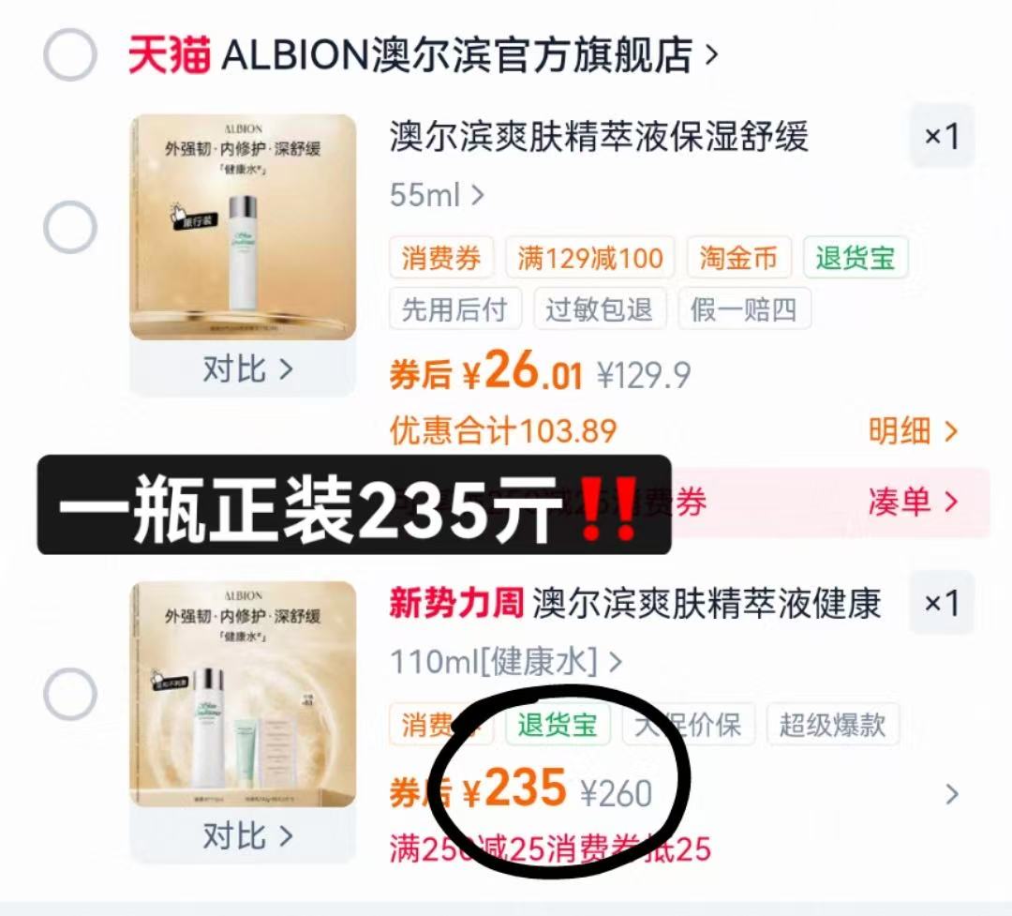Viewport: 1012px width, 916px height.
Task: Select the 55ml product radio button
Action: 70,228
